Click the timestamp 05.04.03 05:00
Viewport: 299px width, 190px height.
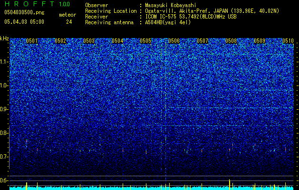(x=24, y=22)
